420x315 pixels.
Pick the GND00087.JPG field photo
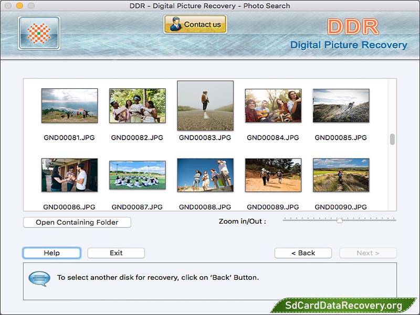pyautogui.click(x=137, y=175)
